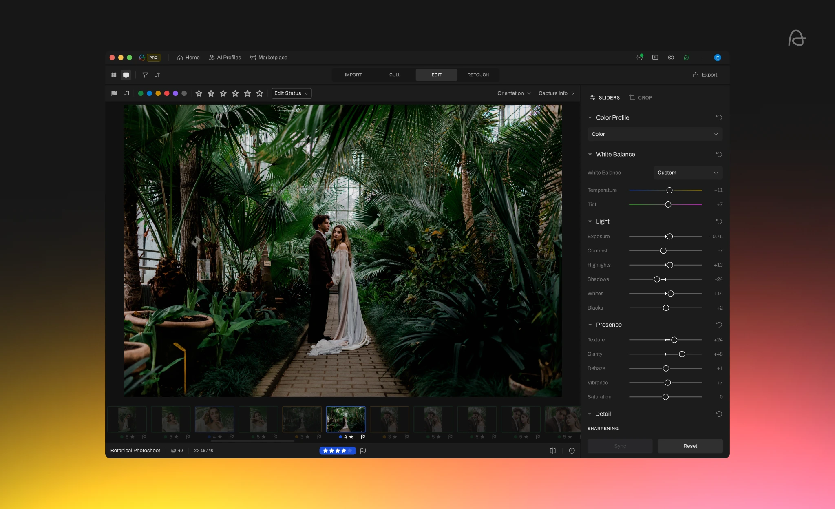835x509 pixels.
Task: Click the flag icon beside the star rating
Action: (363, 450)
